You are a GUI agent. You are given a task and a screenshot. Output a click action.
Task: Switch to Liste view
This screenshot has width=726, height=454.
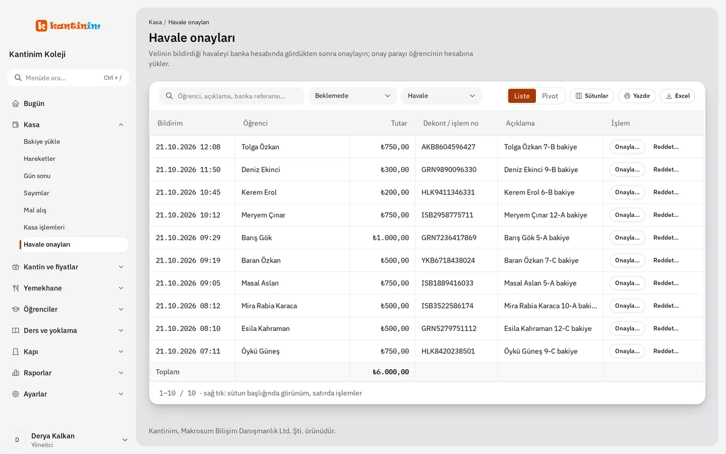[522, 96]
